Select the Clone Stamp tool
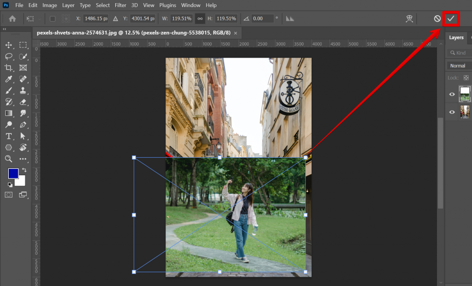 [x=23, y=90]
